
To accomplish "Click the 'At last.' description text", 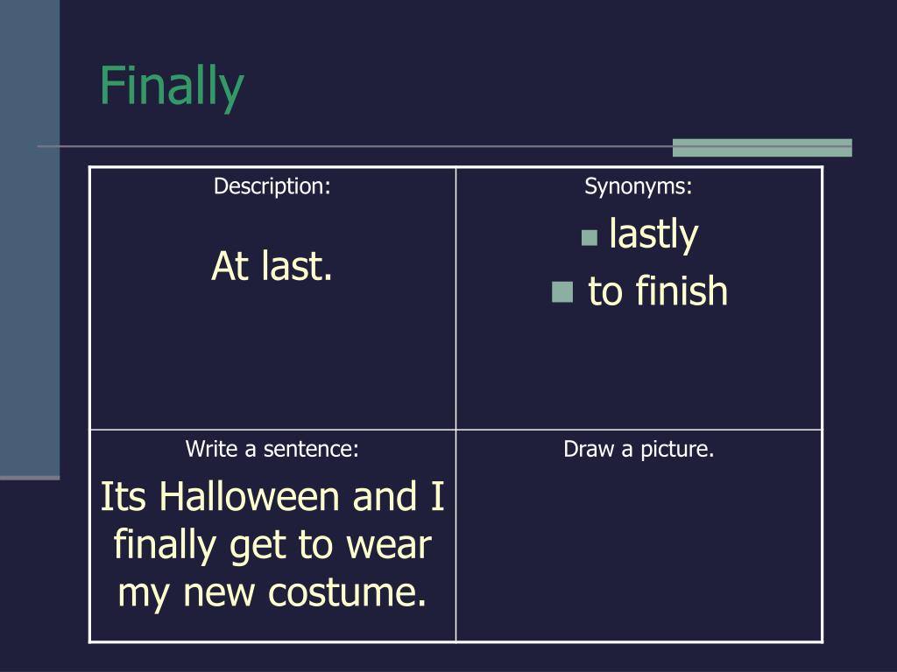I will click(x=272, y=266).
